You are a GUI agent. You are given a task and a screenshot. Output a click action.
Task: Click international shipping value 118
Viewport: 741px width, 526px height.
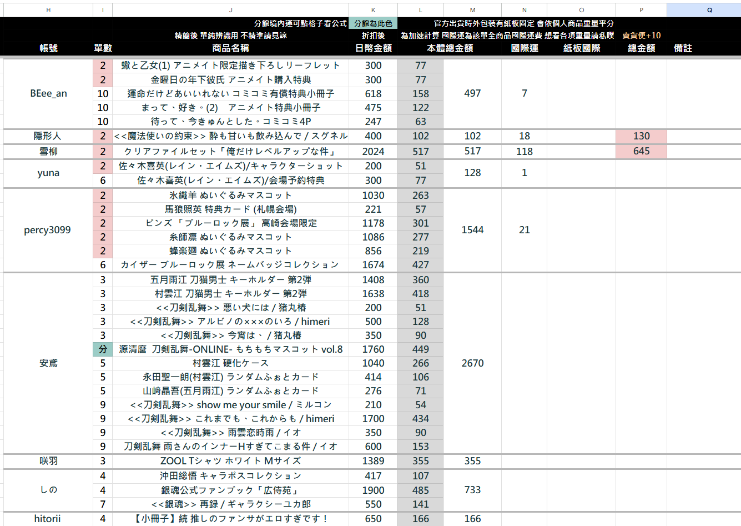tap(524, 151)
